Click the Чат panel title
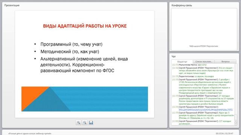The image size is (241, 135). coord(174,57)
